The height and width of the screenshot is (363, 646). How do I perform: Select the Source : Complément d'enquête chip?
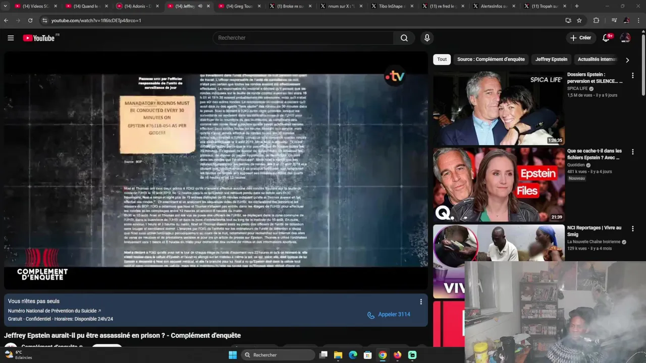(491, 59)
